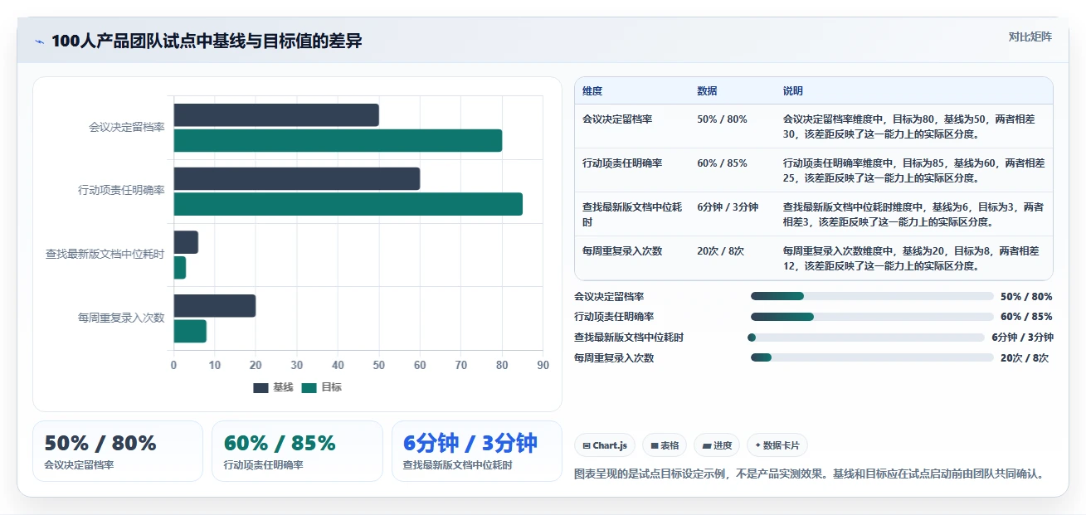
Task: Click the x-axis tick label 50
Action: (379, 365)
